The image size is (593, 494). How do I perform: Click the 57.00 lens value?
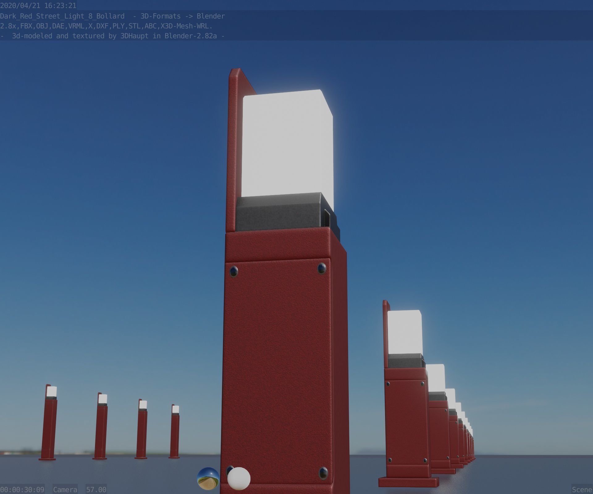pos(96,490)
